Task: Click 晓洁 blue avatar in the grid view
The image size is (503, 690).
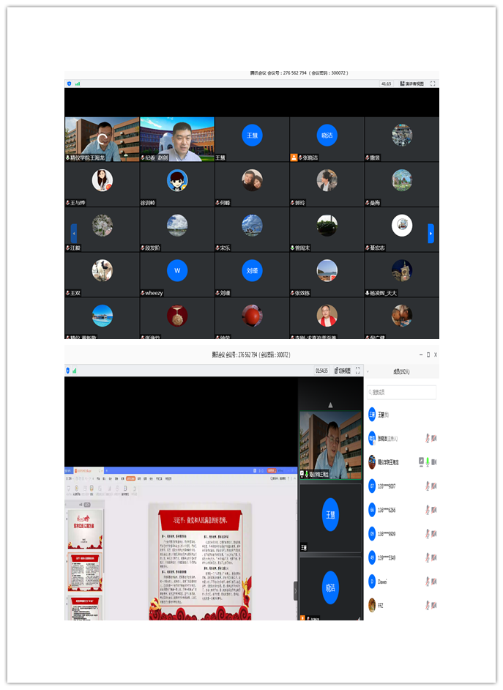Action: click(327, 136)
